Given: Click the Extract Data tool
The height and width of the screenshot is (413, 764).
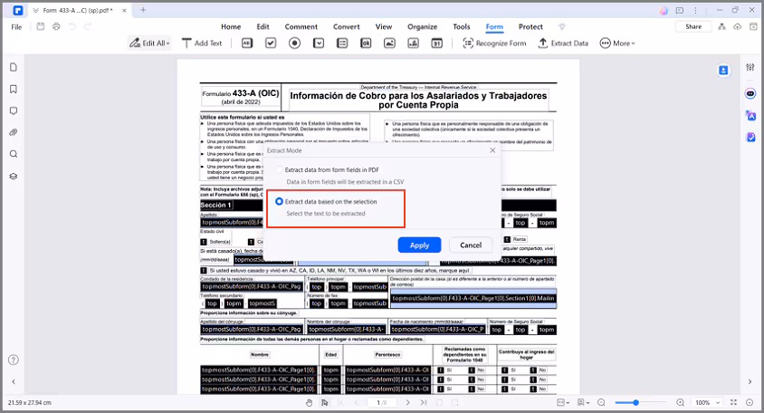Looking at the screenshot, I should [563, 43].
